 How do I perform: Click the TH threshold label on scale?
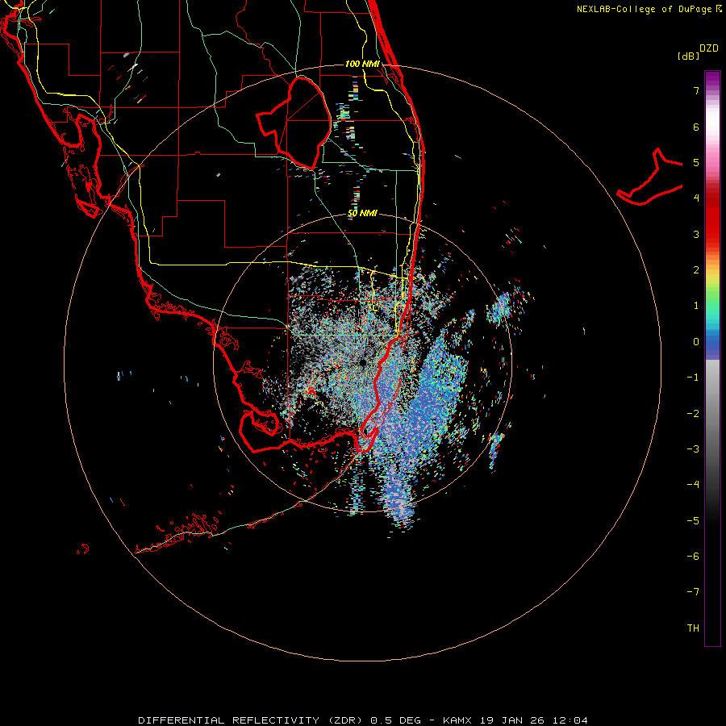(x=693, y=628)
